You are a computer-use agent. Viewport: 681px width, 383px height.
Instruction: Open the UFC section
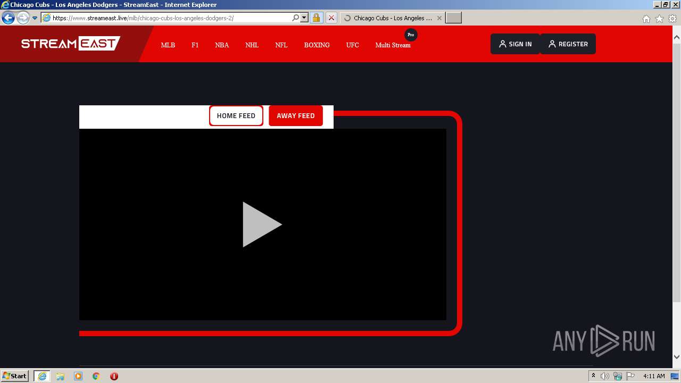(x=353, y=45)
